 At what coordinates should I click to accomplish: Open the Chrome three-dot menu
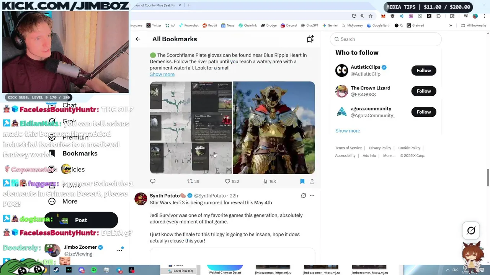[484, 16]
